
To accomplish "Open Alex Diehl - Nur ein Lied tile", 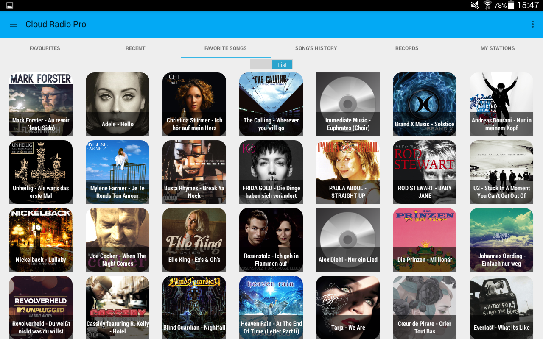I will (x=348, y=240).
